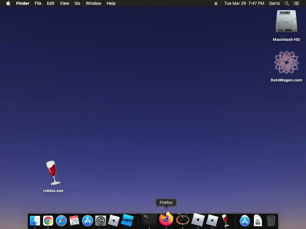Image resolution: width=306 pixels, height=229 pixels.
Task: Select Roblox icon right of XQuartz
Action: [x=198, y=220]
